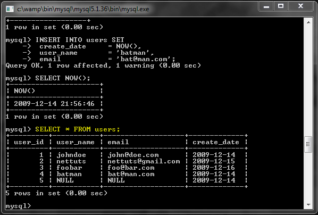Click the scrollbar down arrow
318x215 pixels.
point(308,204)
